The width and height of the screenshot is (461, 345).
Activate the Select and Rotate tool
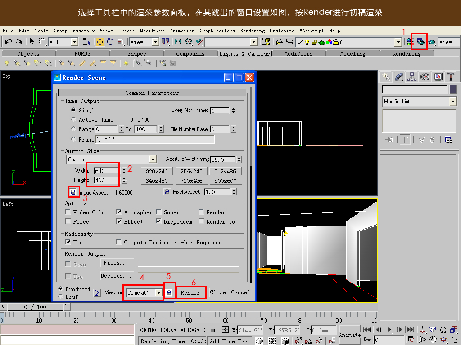[110, 42]
